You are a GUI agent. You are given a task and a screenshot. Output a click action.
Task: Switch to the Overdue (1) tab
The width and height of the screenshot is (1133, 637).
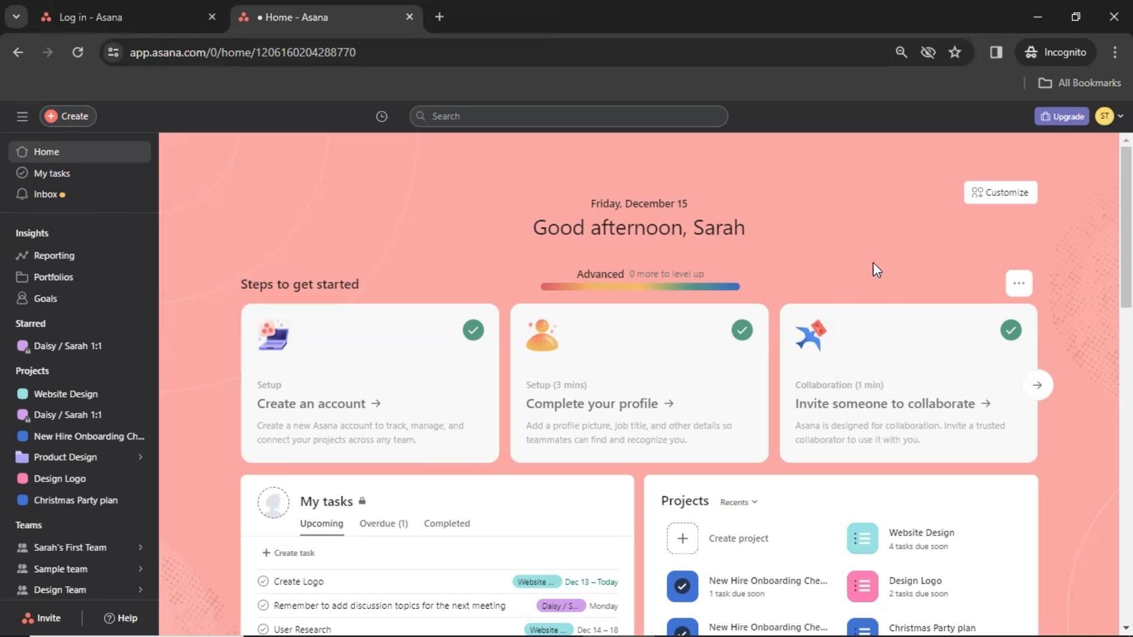384,523
